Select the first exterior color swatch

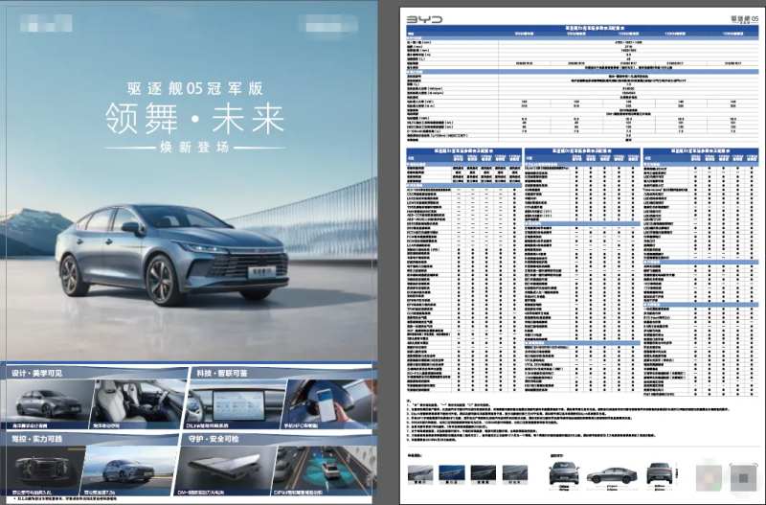pyautogui.click(x=419, y=473)
